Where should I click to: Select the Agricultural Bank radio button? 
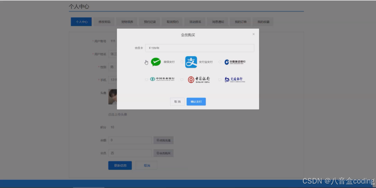coord(147,79)
